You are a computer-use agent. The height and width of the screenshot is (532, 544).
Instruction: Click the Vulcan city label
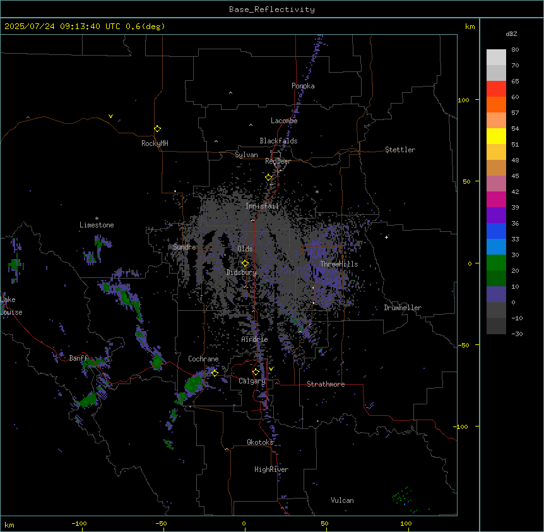343,500
